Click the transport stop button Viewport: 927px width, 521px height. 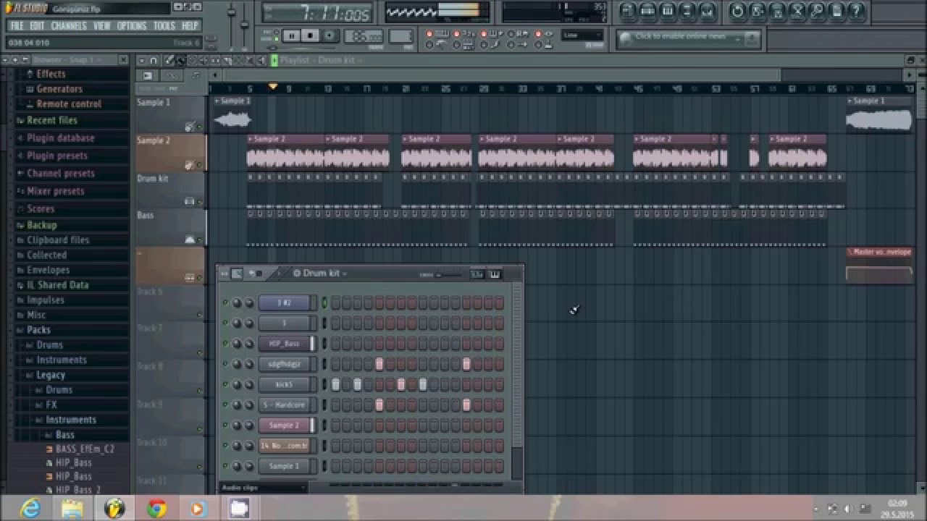pyautogui.click(x=311, y=35)
